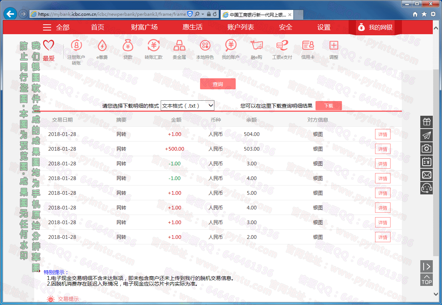Image resolution: width=442 pixels, height=305 pixels.
Task: Click 详情 for the -1.00 row with balance 4.00
Action: 383,179
